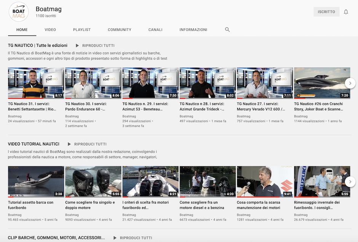Click title 'Cosa comporta la scarsa manutenzione dei motori'
The width and height of the screenshot is (358, 242).
coord(259,205)
